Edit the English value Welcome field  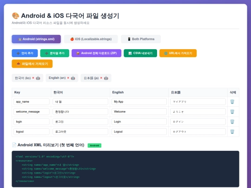(x=139, y=111)
